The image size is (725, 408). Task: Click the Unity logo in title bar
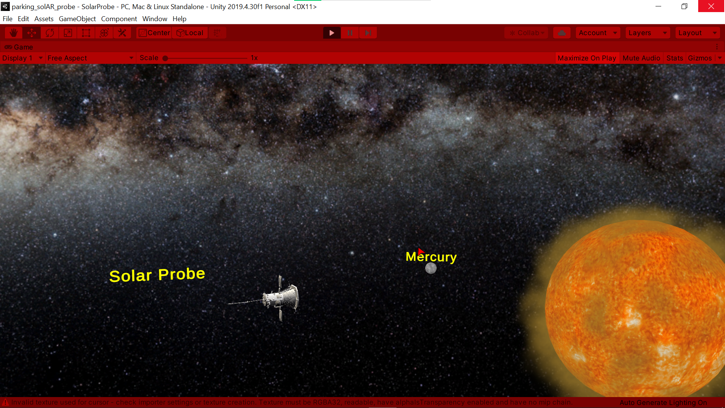tap(5, 6)
